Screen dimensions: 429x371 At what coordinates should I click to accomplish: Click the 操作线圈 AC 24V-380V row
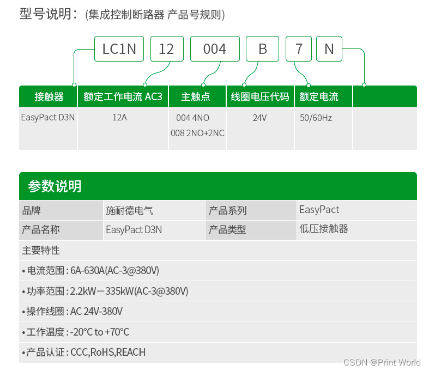click(x=218, y=312)
